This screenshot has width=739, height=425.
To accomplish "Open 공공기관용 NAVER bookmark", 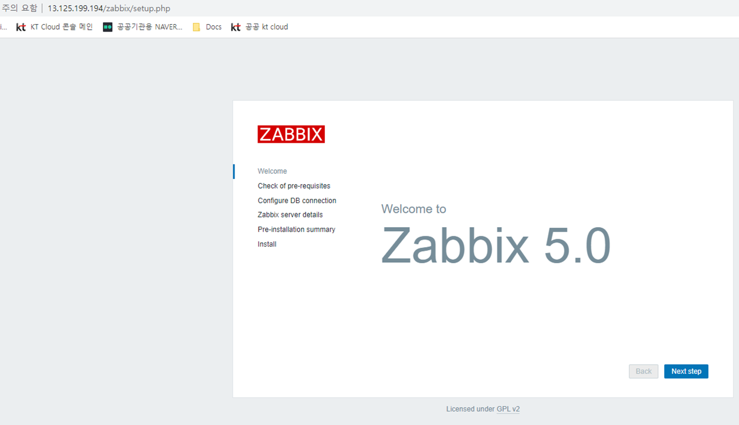I will 143,27.
